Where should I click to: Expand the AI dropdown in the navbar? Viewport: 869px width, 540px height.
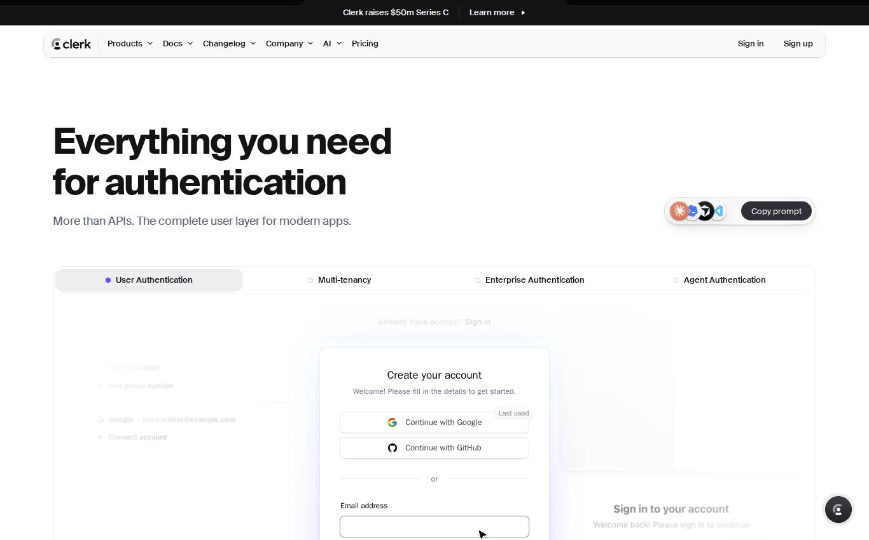point(332,44)
